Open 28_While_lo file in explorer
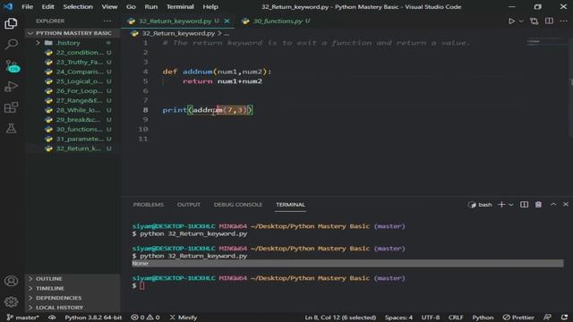573x322 pixels. pyautogui.click(x=73, y=110)
